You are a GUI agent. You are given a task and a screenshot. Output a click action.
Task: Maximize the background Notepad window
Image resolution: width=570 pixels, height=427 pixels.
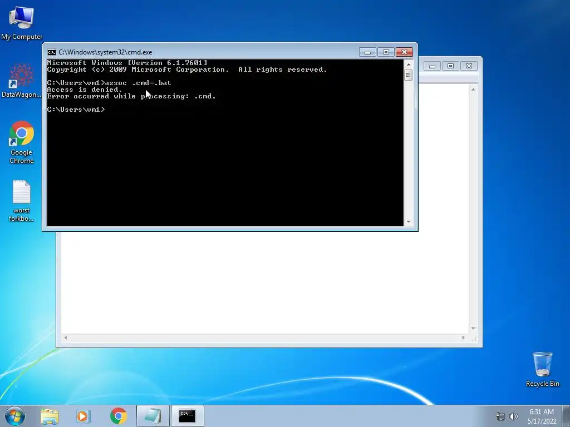pyautogui.click(x=450, y=66)
